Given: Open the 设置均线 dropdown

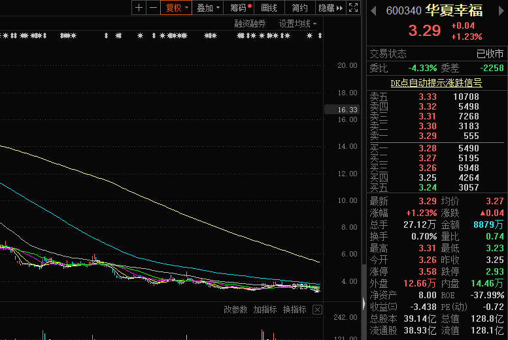Looking at the screenshot, I should point(297,23).
